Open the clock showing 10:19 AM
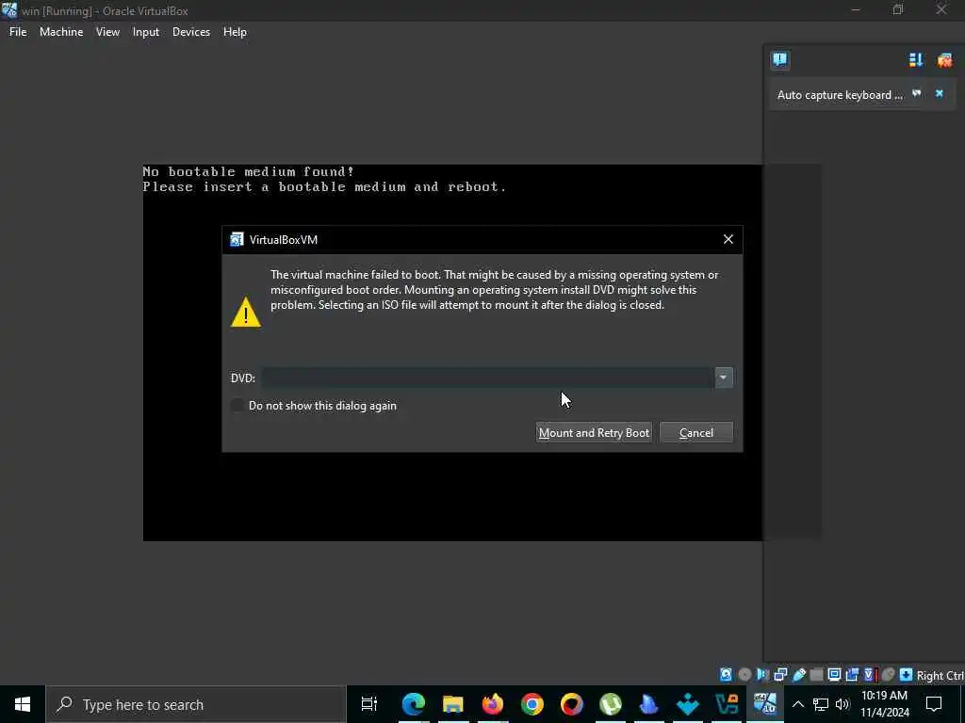 884,704
